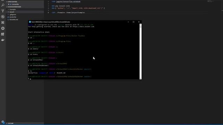223x125 pixels.
Task: Open the Search view in the activity bar
Action: [x=3, y=5]
